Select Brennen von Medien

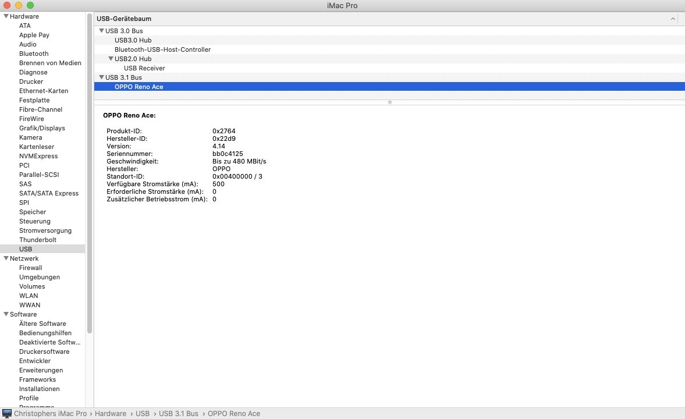click(50, 63)
